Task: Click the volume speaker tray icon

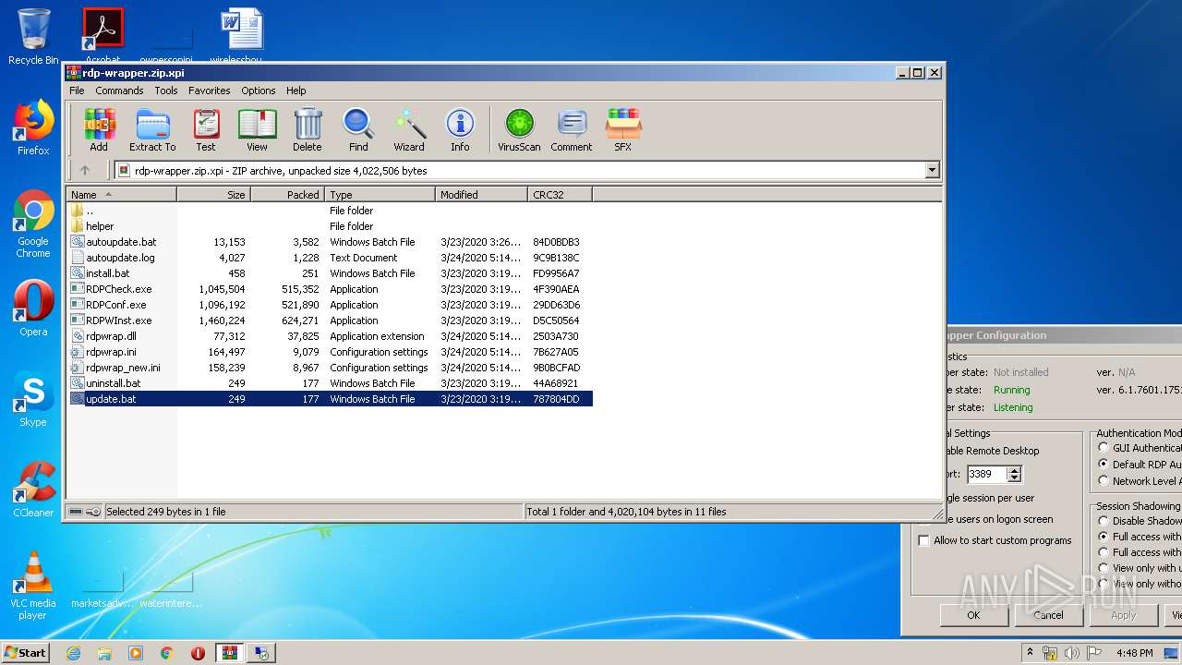Action: (1072, 653)
